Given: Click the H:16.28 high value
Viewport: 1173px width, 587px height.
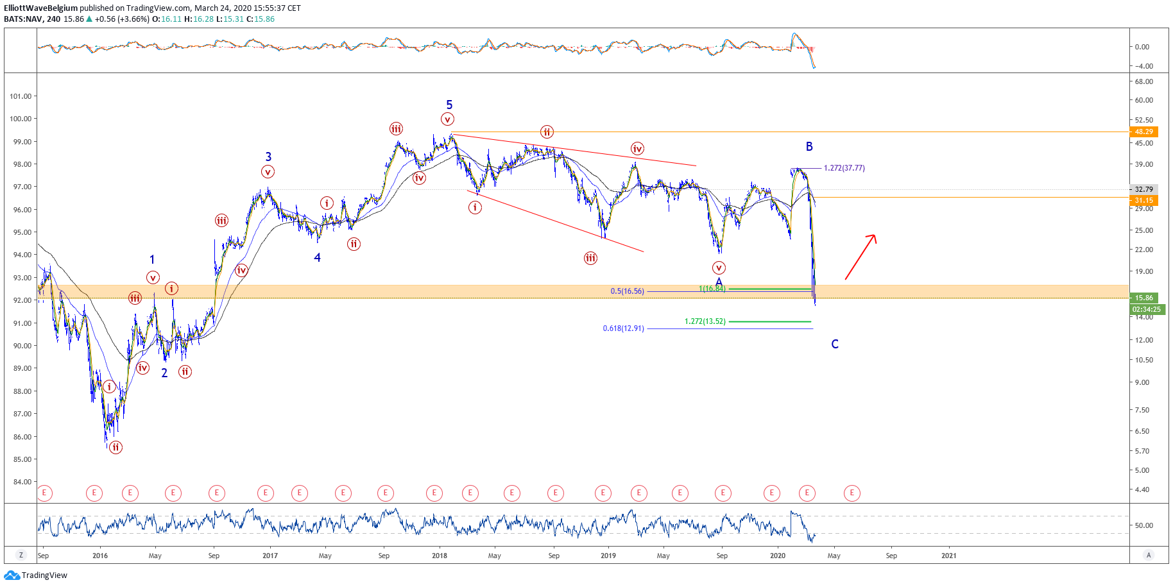Looking at the screenshot, I should point(199,19).
